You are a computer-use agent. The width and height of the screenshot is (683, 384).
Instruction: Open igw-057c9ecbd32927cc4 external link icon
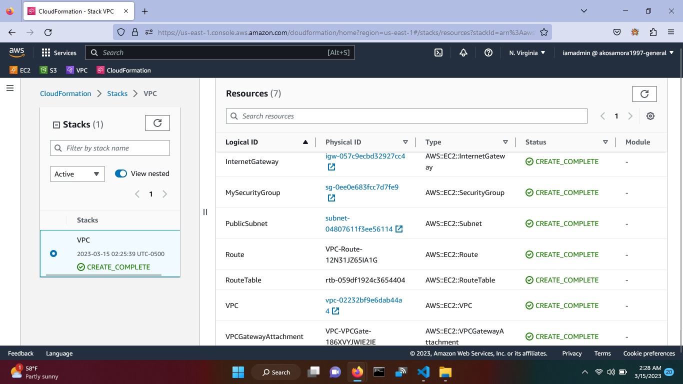(331, 167)
